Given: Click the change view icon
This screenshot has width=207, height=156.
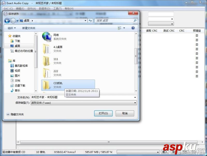Looking at the screenshot, I should tap(120, 28).
